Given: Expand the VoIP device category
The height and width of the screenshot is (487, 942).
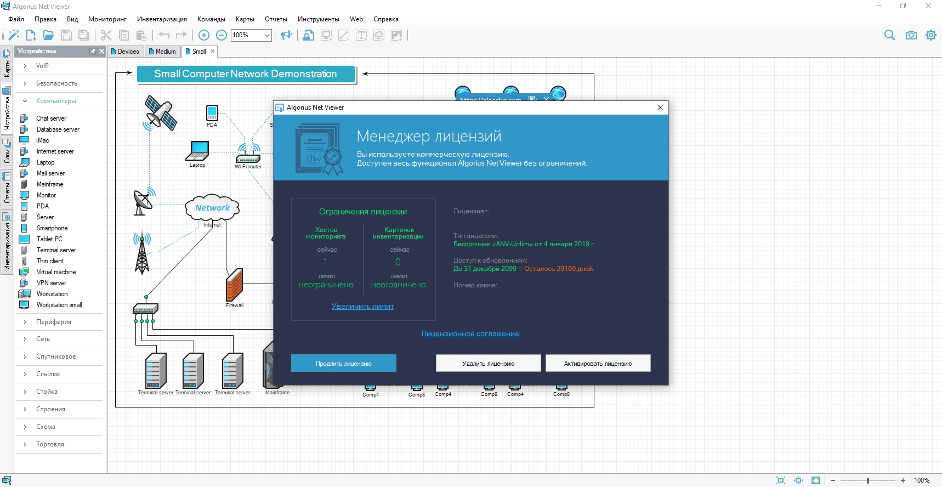Looking at the screenshot, I should (25, 66).
